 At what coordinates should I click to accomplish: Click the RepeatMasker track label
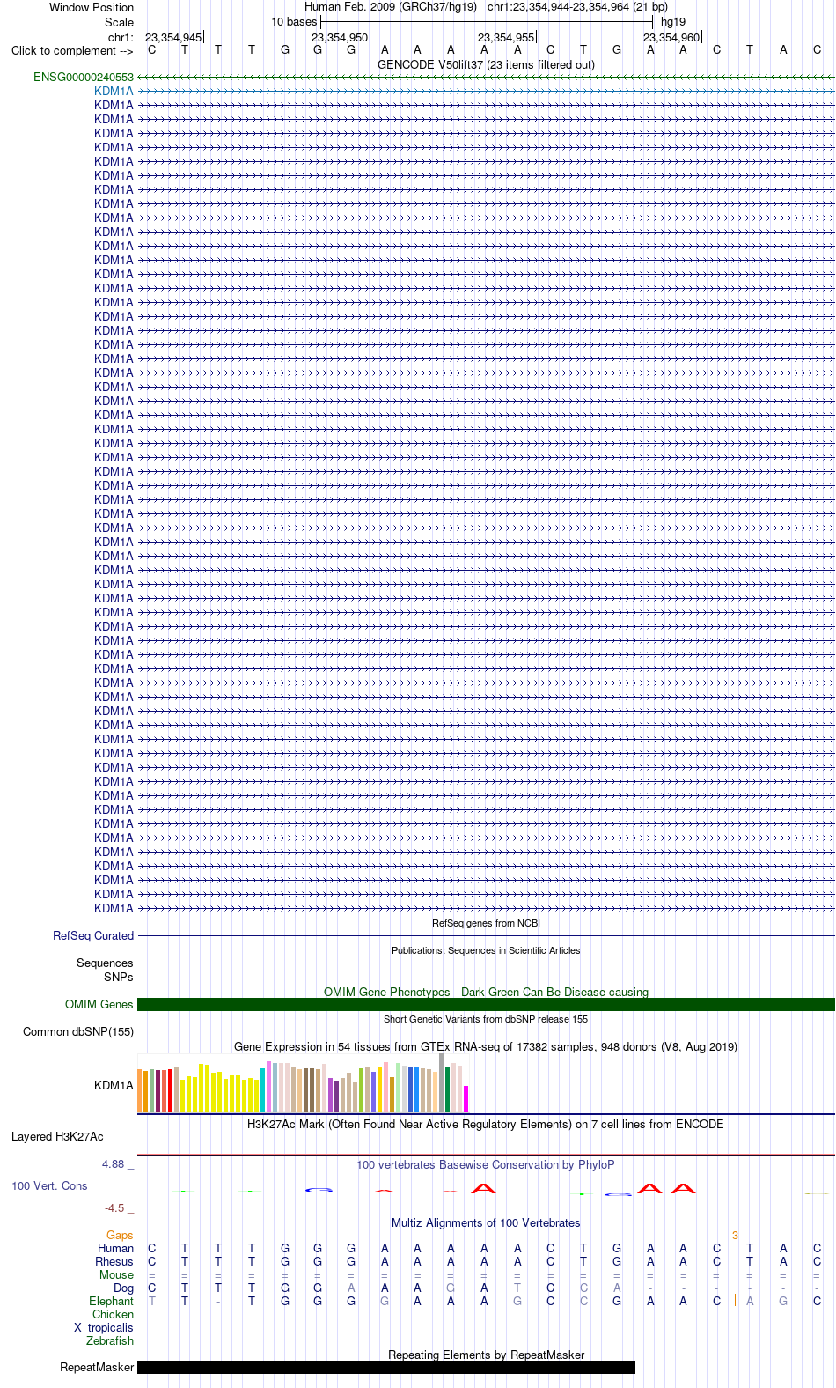[x=97, y=1367]
